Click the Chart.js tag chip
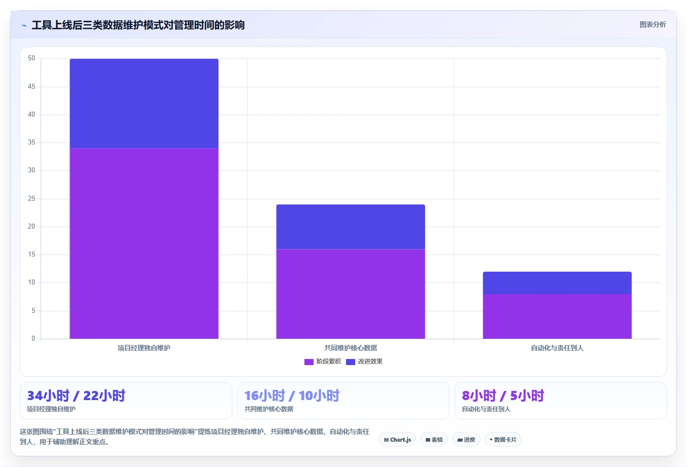This screenshot has width=687, height=467. (397, 440)
